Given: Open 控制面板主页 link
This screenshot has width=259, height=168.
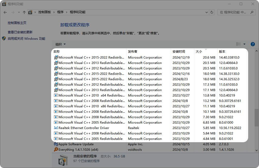Looking at the screenshot, I should coord(17,23).
